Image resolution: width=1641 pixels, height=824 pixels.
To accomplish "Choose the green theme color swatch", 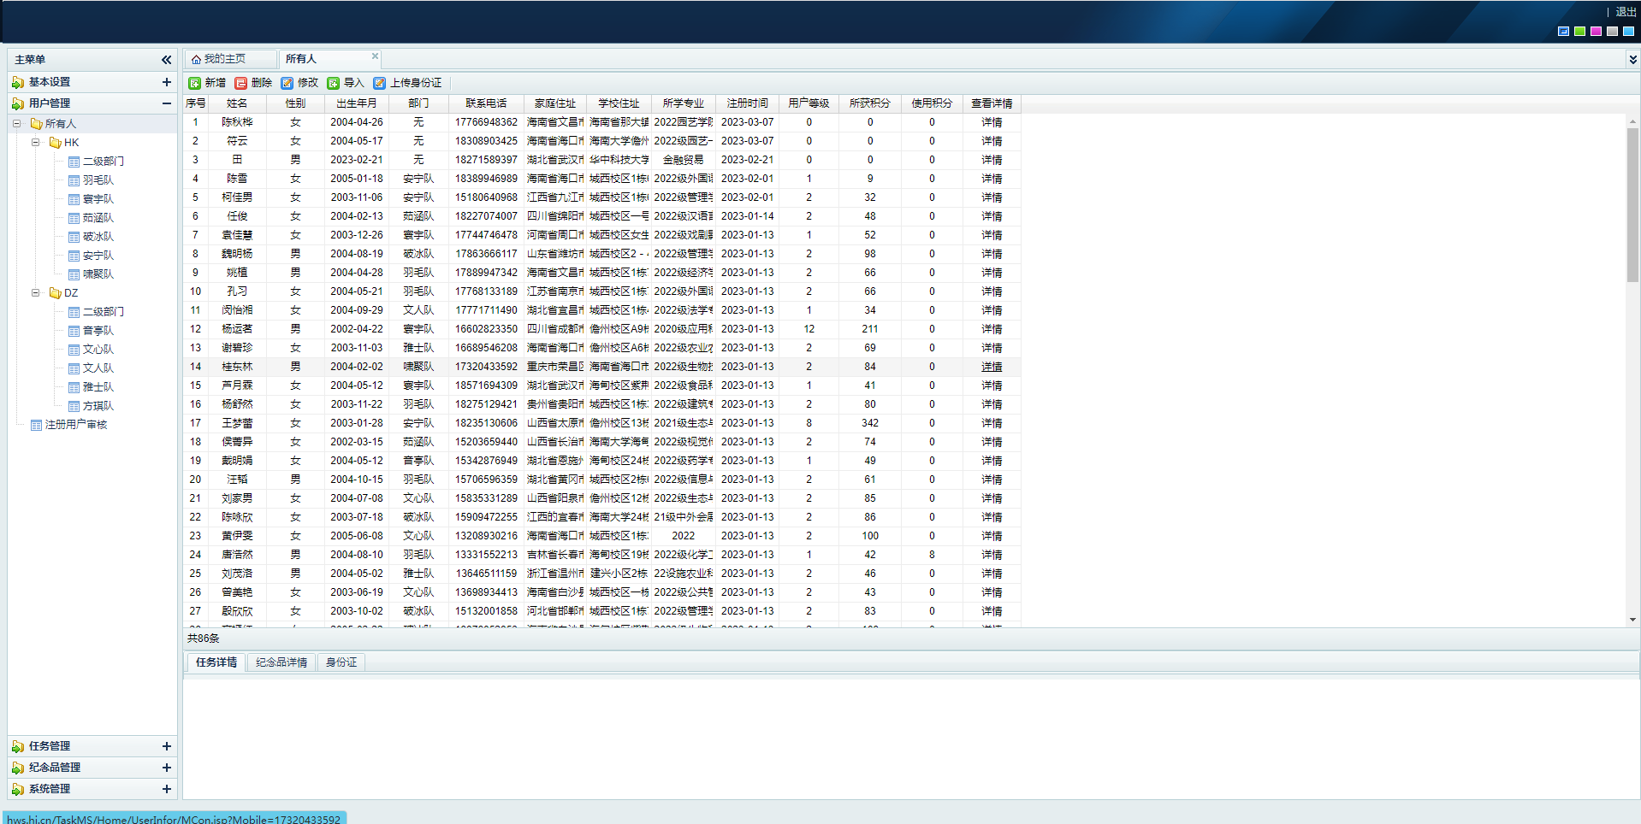I will click(x=1579, y=32).
